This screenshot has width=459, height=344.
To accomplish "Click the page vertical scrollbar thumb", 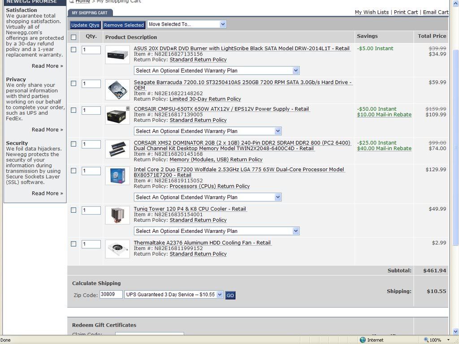I will (455, 148).
